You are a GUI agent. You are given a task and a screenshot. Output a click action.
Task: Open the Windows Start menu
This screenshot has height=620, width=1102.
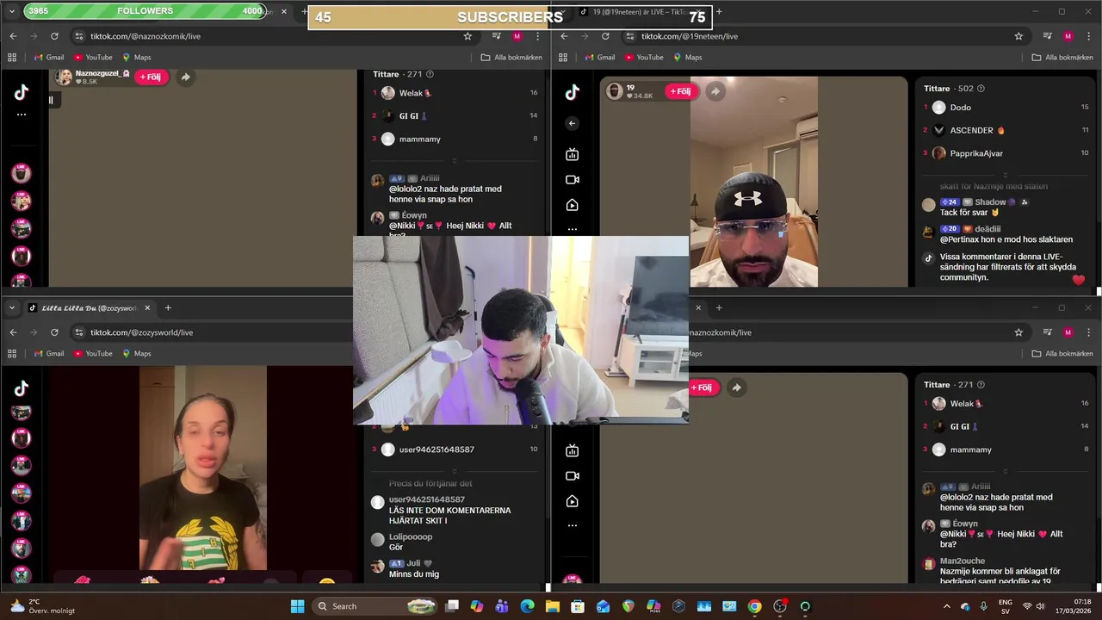297,606
